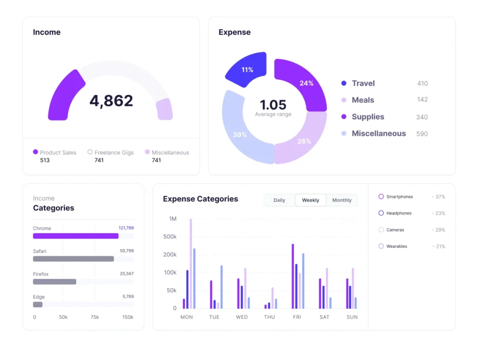Screen dimensions: 478x347
Task: Open the Monthly tab view
Action: coord(342,200)
